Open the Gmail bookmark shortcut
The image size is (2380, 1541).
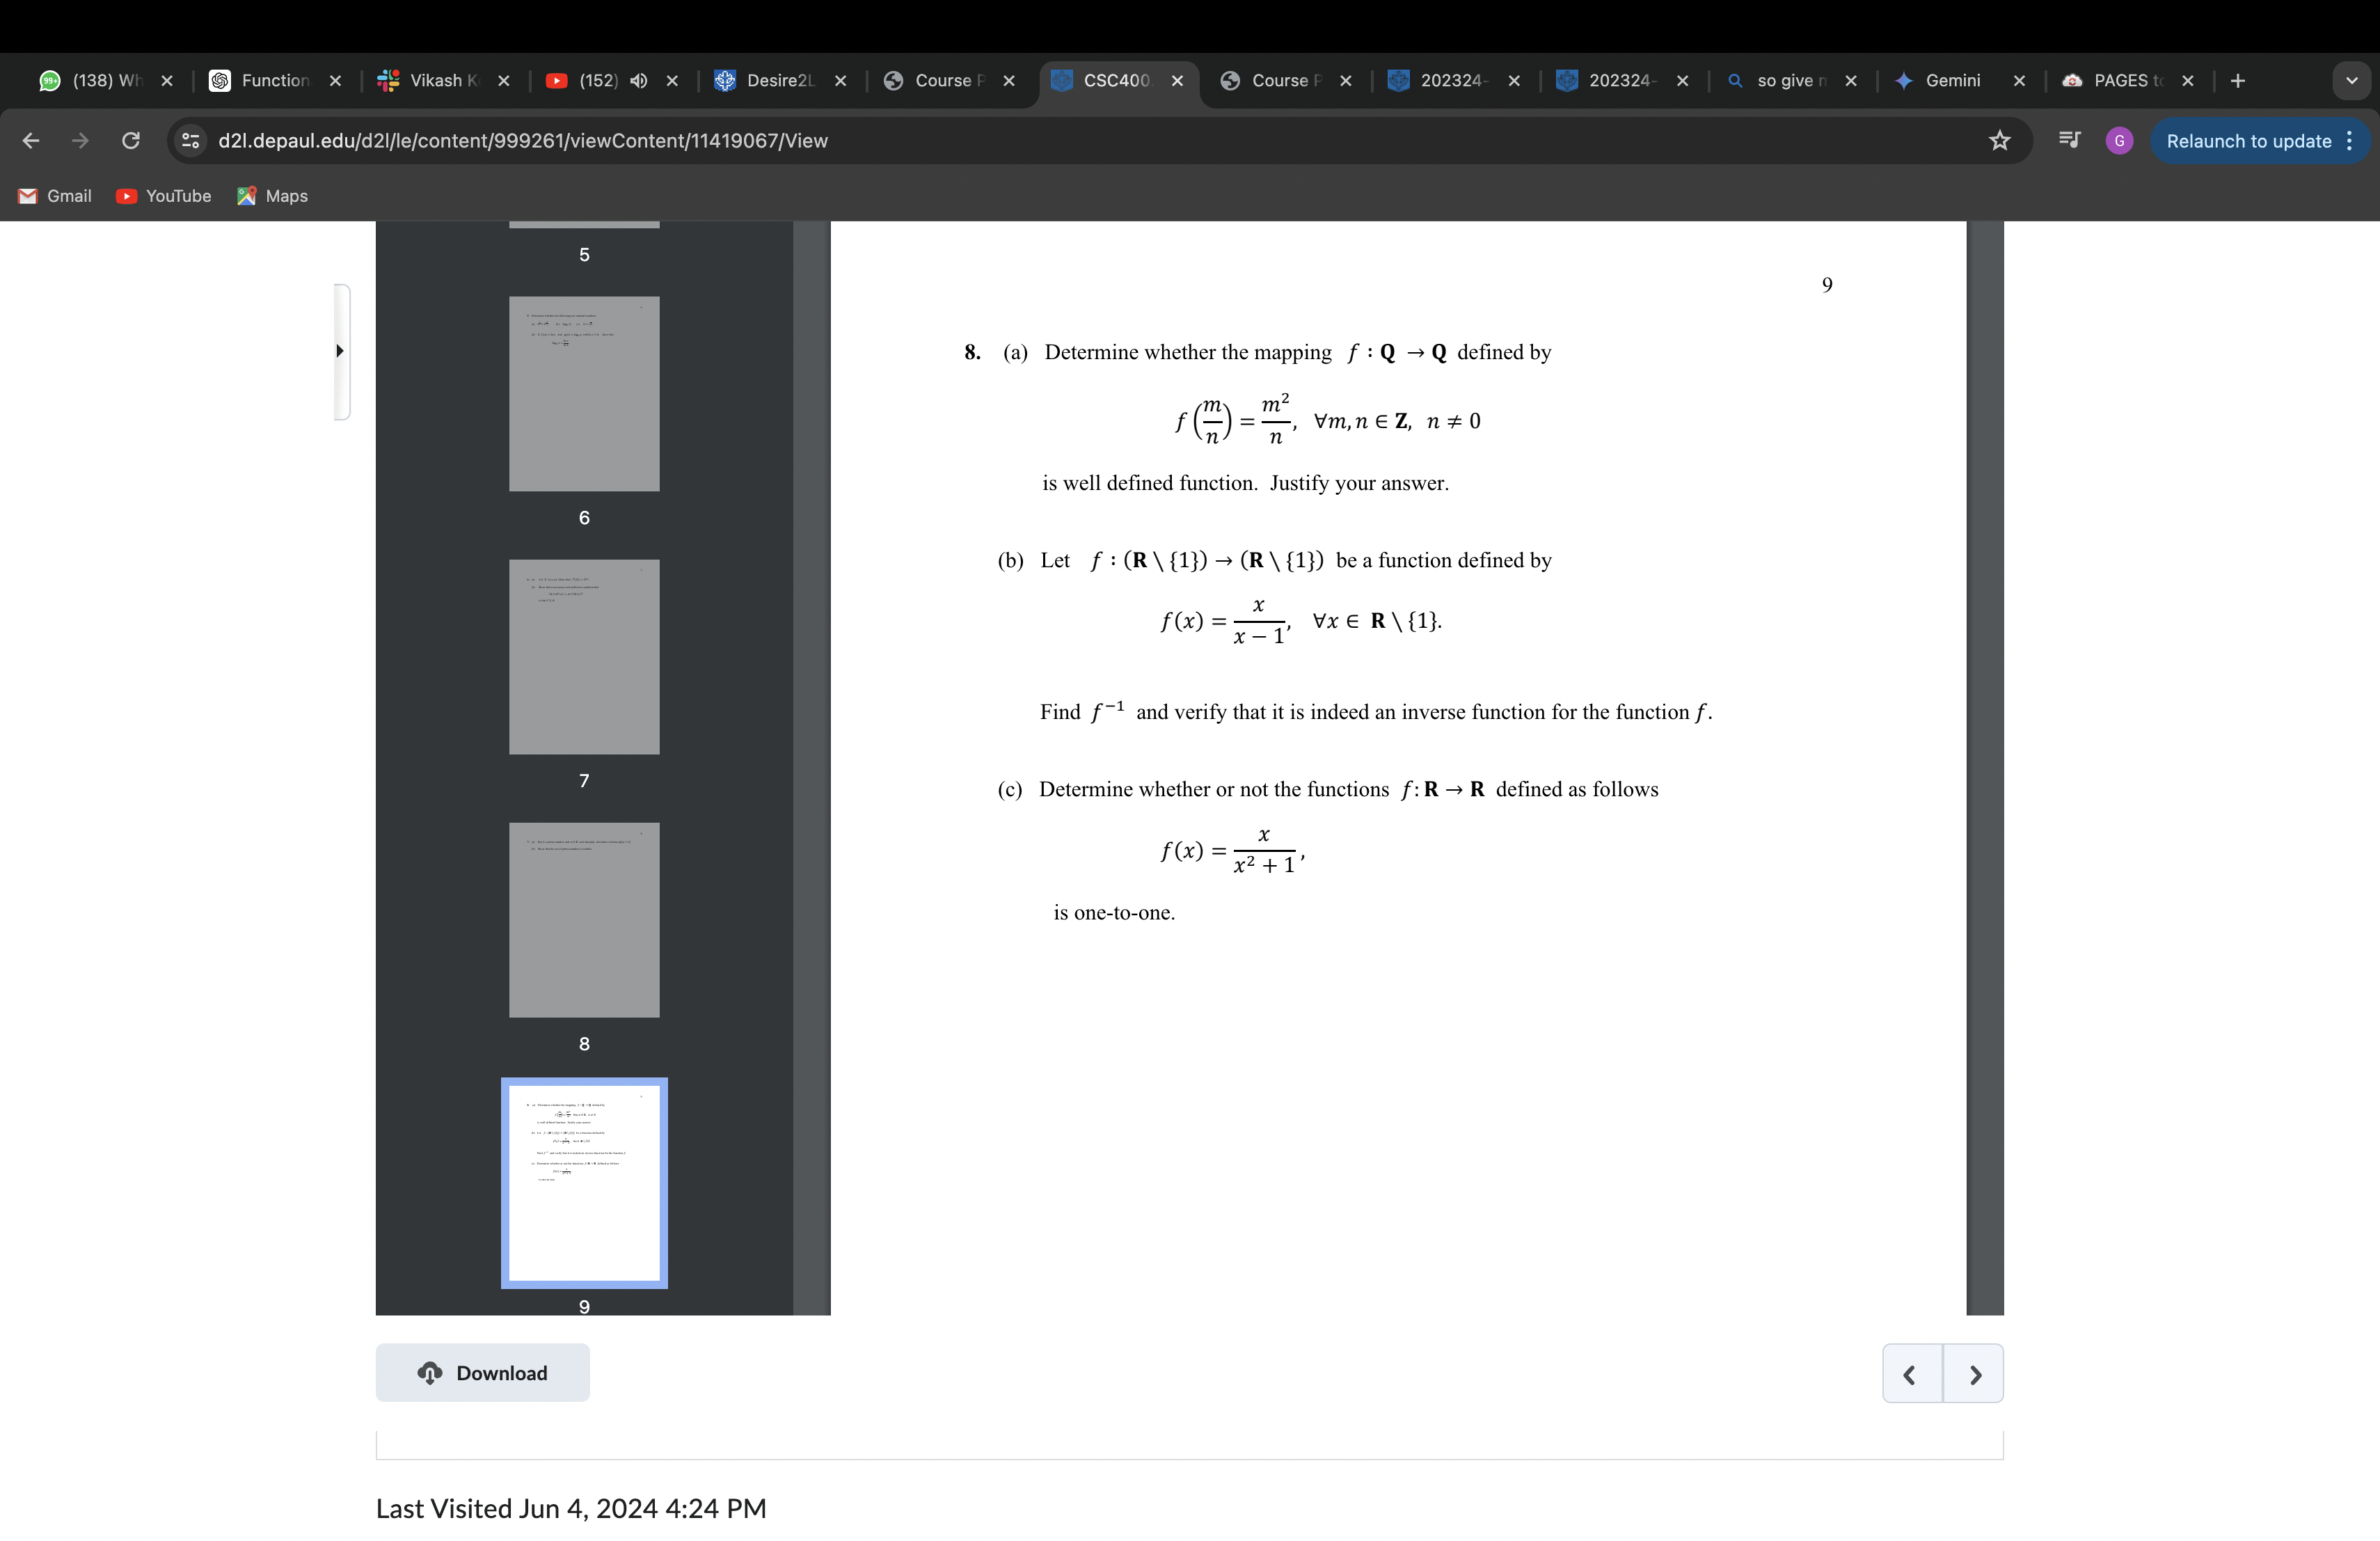coord(55,196)
